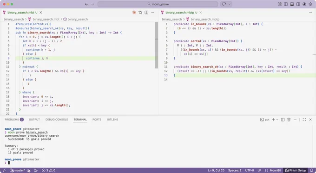Image resolution: width=316 pixels, height=173 pixels.
Task: Create a new terminal with plus icon
Action: pos(273,120)
